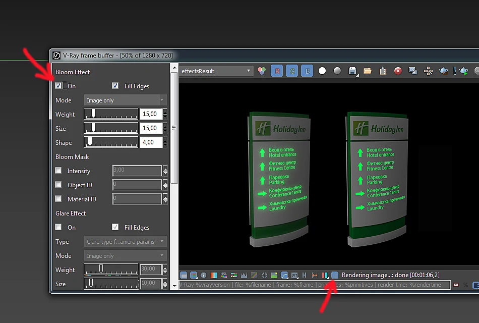Open Bloom Mode 'Image only' dropdown

[x=126, y=100]
